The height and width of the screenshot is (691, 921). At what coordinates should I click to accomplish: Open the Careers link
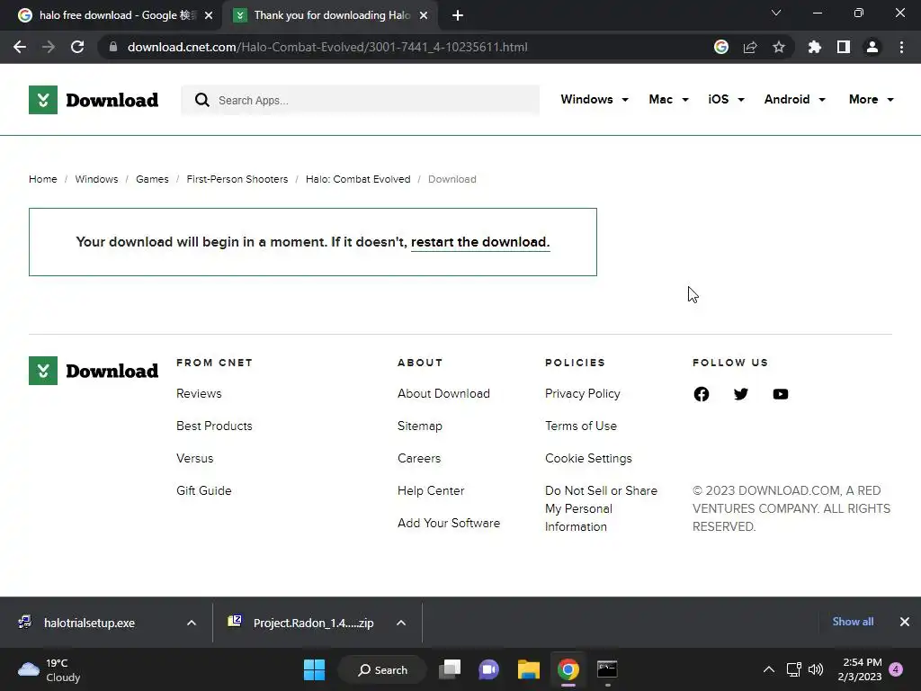click(419, 458)
